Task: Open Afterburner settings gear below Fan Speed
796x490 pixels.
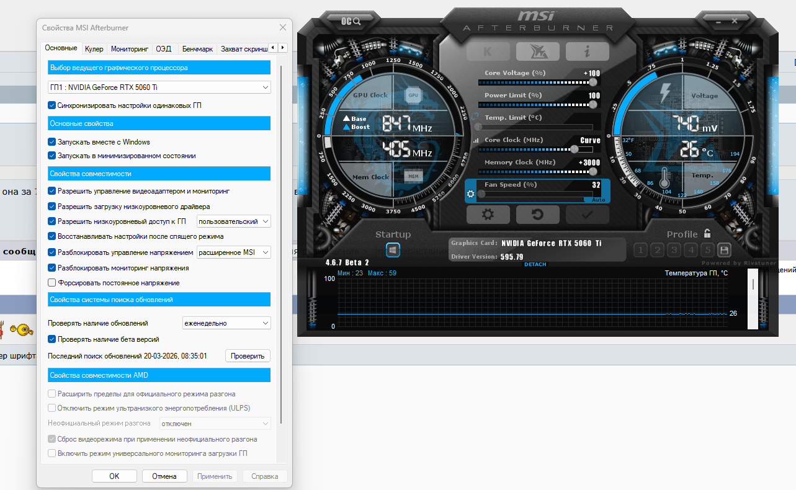Action: (488, 215)
